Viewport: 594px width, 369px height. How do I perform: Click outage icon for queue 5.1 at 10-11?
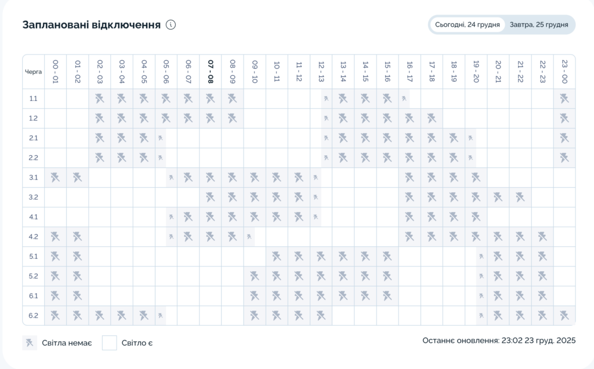coord(277,256)
